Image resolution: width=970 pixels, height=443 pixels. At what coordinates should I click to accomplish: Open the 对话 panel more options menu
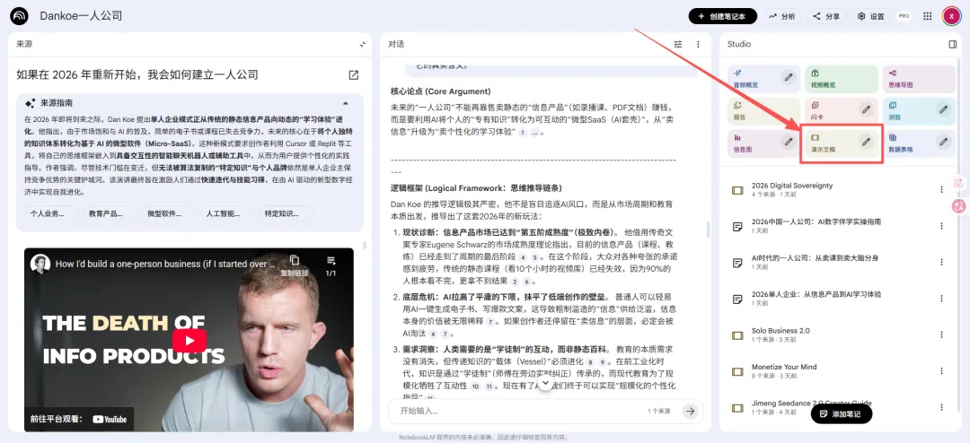(698, 45)
